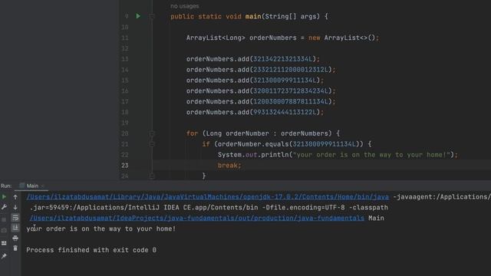Pin the Run tab

pyautogui.click(x=4, y=256)
